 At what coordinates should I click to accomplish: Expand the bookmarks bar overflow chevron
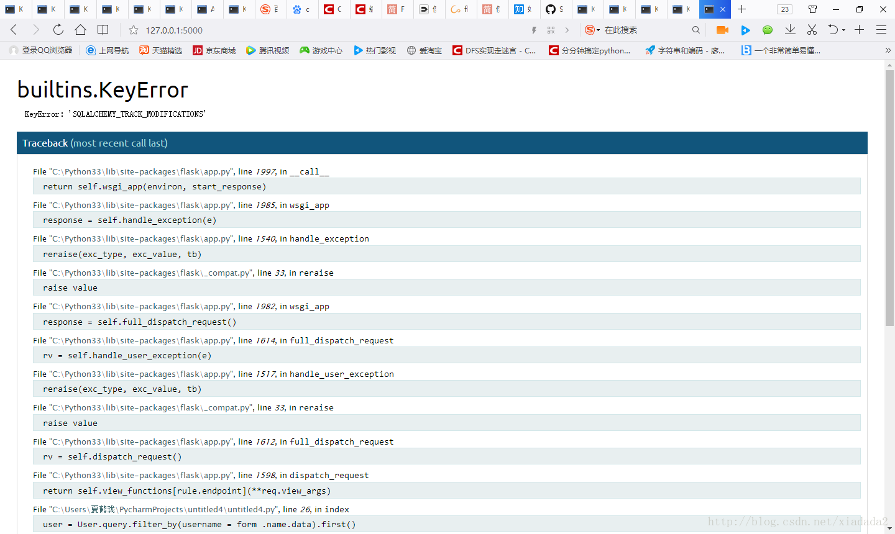coord(887,50)
